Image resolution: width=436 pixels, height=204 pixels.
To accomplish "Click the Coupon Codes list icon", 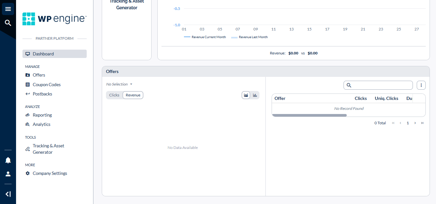I will [x=28, y=85].
